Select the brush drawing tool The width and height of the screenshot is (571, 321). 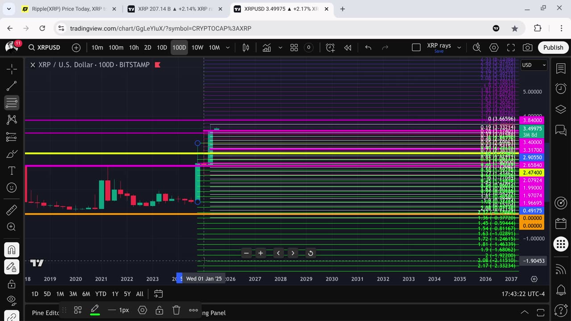coord(12,154)
